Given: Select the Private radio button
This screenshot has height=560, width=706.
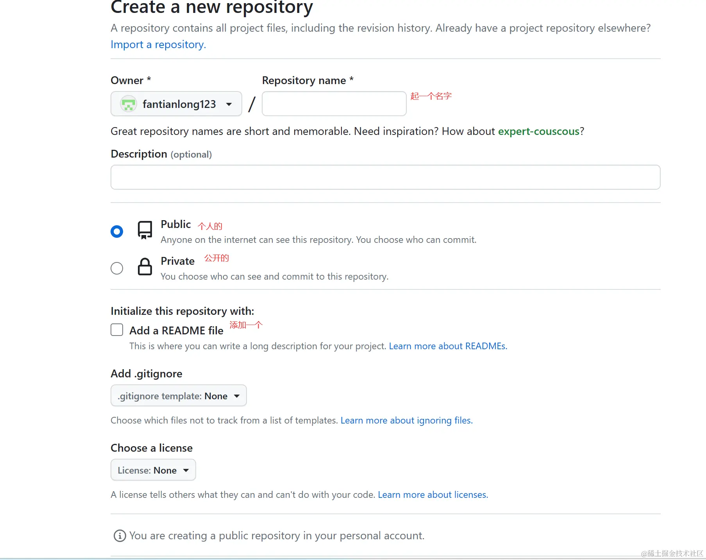Looking at the screenshot, I should (117, 268).
